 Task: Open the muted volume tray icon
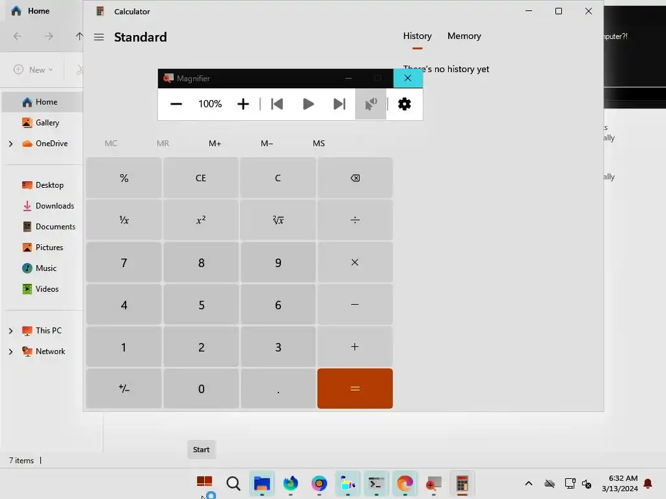click(587, 483)
